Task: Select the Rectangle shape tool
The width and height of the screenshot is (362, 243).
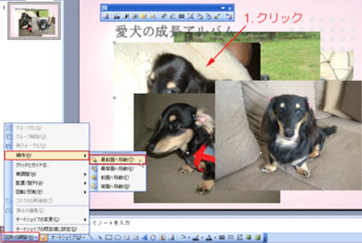Action: click(109, 238)
